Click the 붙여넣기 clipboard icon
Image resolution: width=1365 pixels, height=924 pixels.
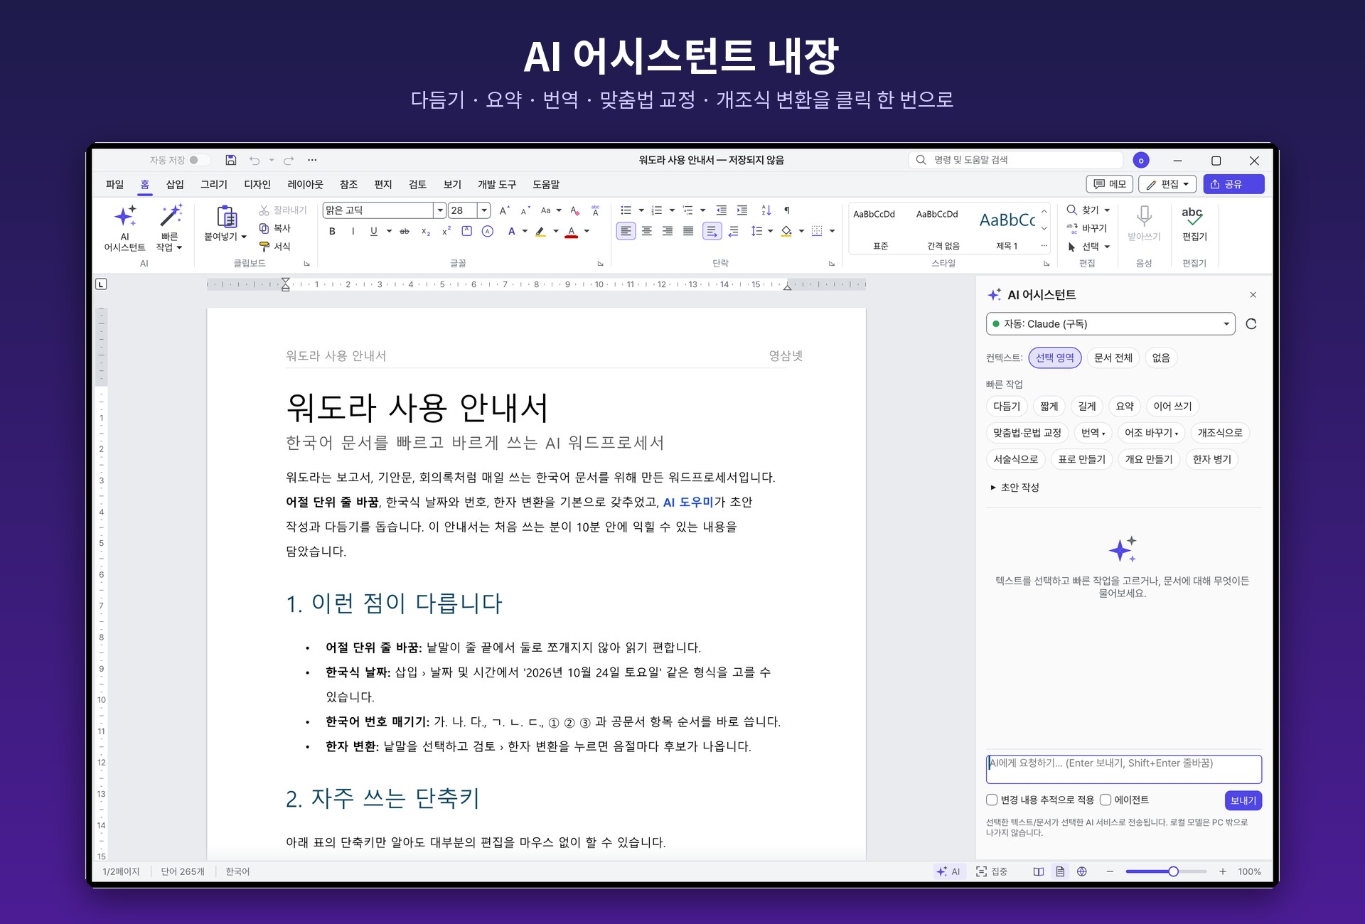(227, 216)
